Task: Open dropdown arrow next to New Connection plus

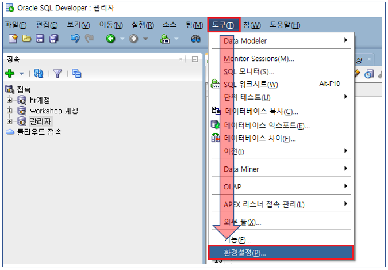Action: (x=21, y=74)
